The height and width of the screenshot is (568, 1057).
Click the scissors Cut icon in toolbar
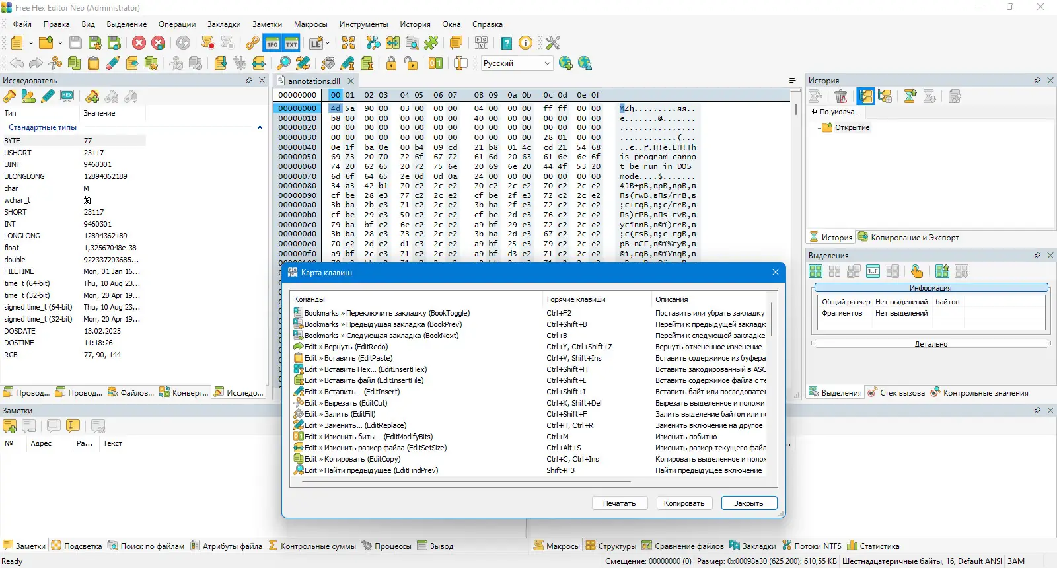click(55, 63)
